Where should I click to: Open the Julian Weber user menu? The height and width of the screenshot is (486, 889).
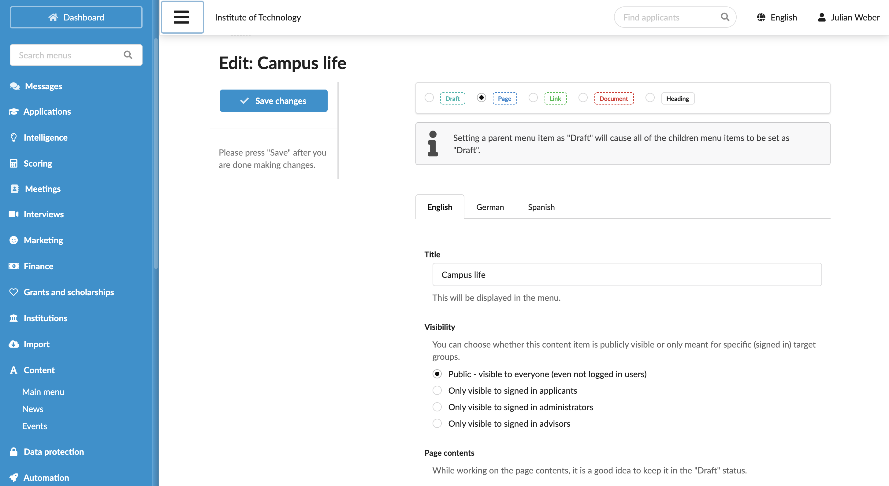click(848, 17)
